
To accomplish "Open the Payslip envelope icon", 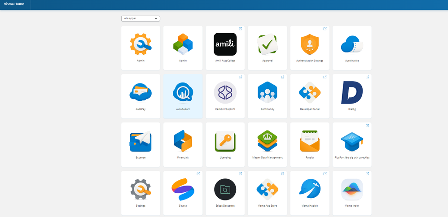I will pyautogui.click(x=310, y=141).
